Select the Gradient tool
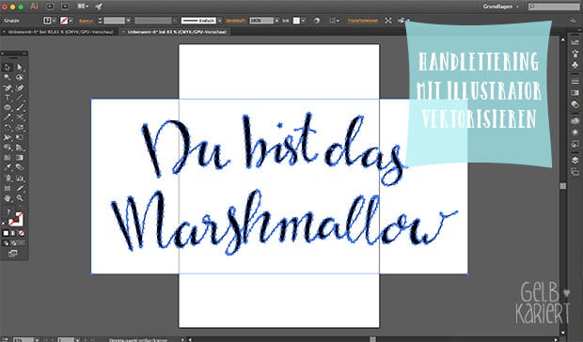Viewport: 583px width, 342px height. tap(20, 158)
